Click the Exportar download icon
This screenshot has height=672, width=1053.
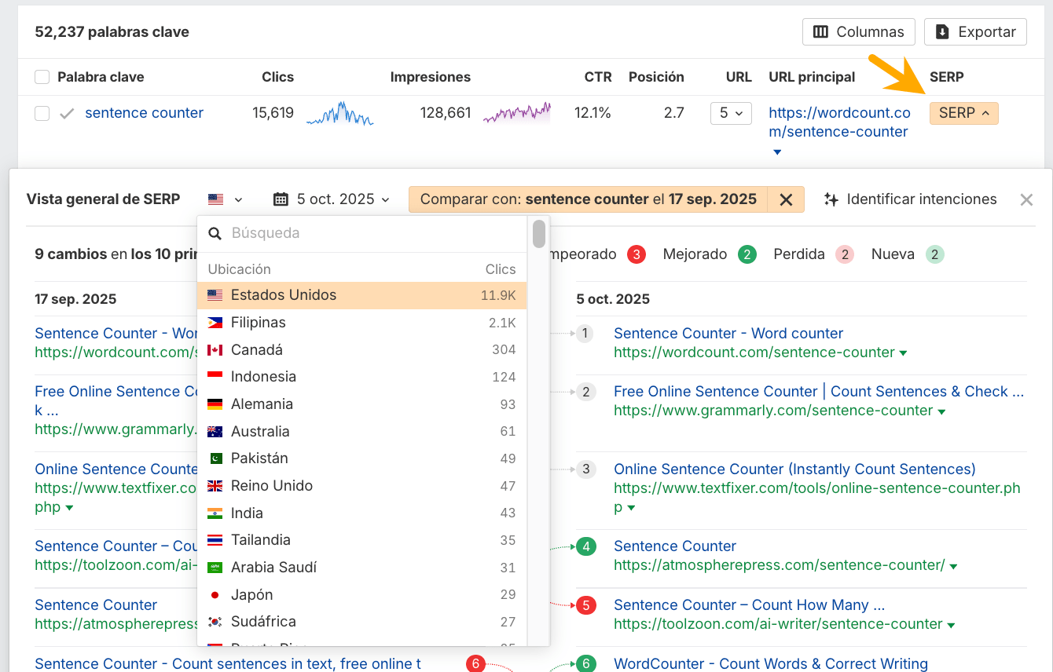pyautogui.click(x=943, y=31)
